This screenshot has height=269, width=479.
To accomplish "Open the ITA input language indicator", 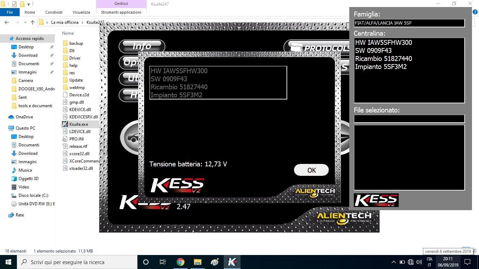I will (x=430, y=262).
